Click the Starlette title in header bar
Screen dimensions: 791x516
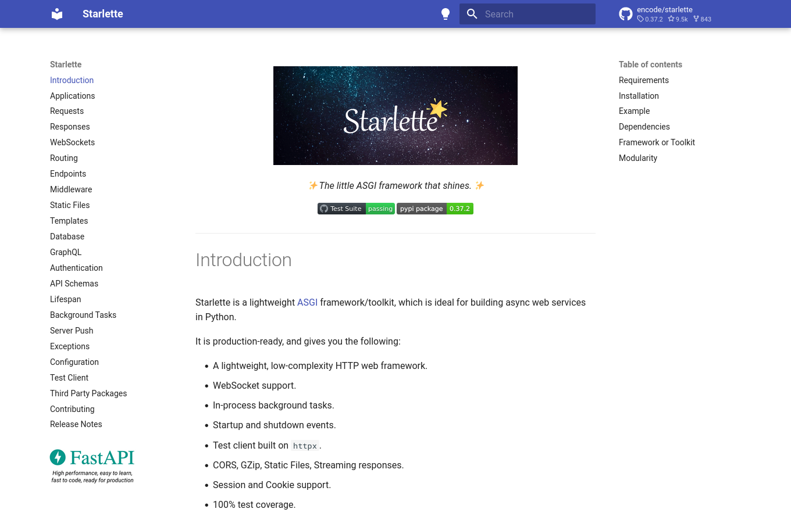[103, 14]
